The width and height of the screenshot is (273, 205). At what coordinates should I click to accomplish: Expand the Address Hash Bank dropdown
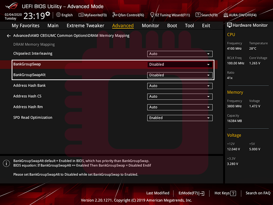pyautogui.click(x=180, y=86)
